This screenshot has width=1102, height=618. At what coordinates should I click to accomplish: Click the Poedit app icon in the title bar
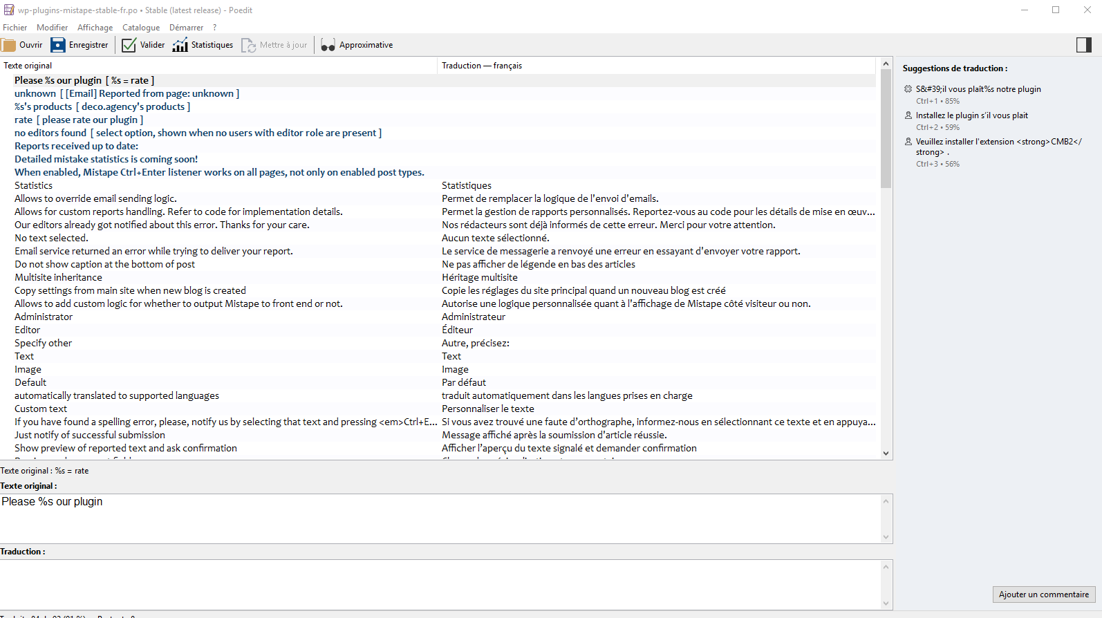pyautogui.click(x=9, y=10)
